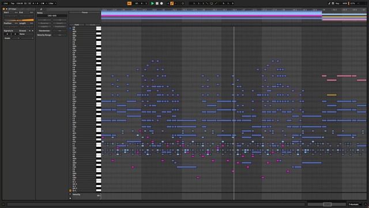
Task: Toggle the Scale highlight button beside Fold
Action: tap(92, 24)
